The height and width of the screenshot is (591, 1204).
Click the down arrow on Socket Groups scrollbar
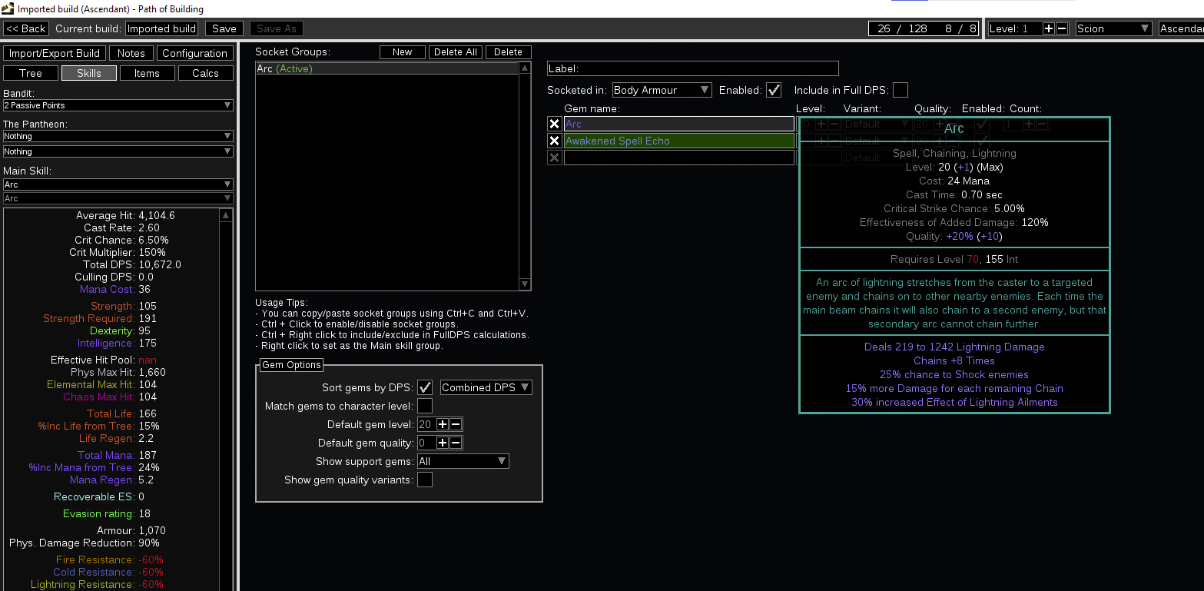point(525,284)
